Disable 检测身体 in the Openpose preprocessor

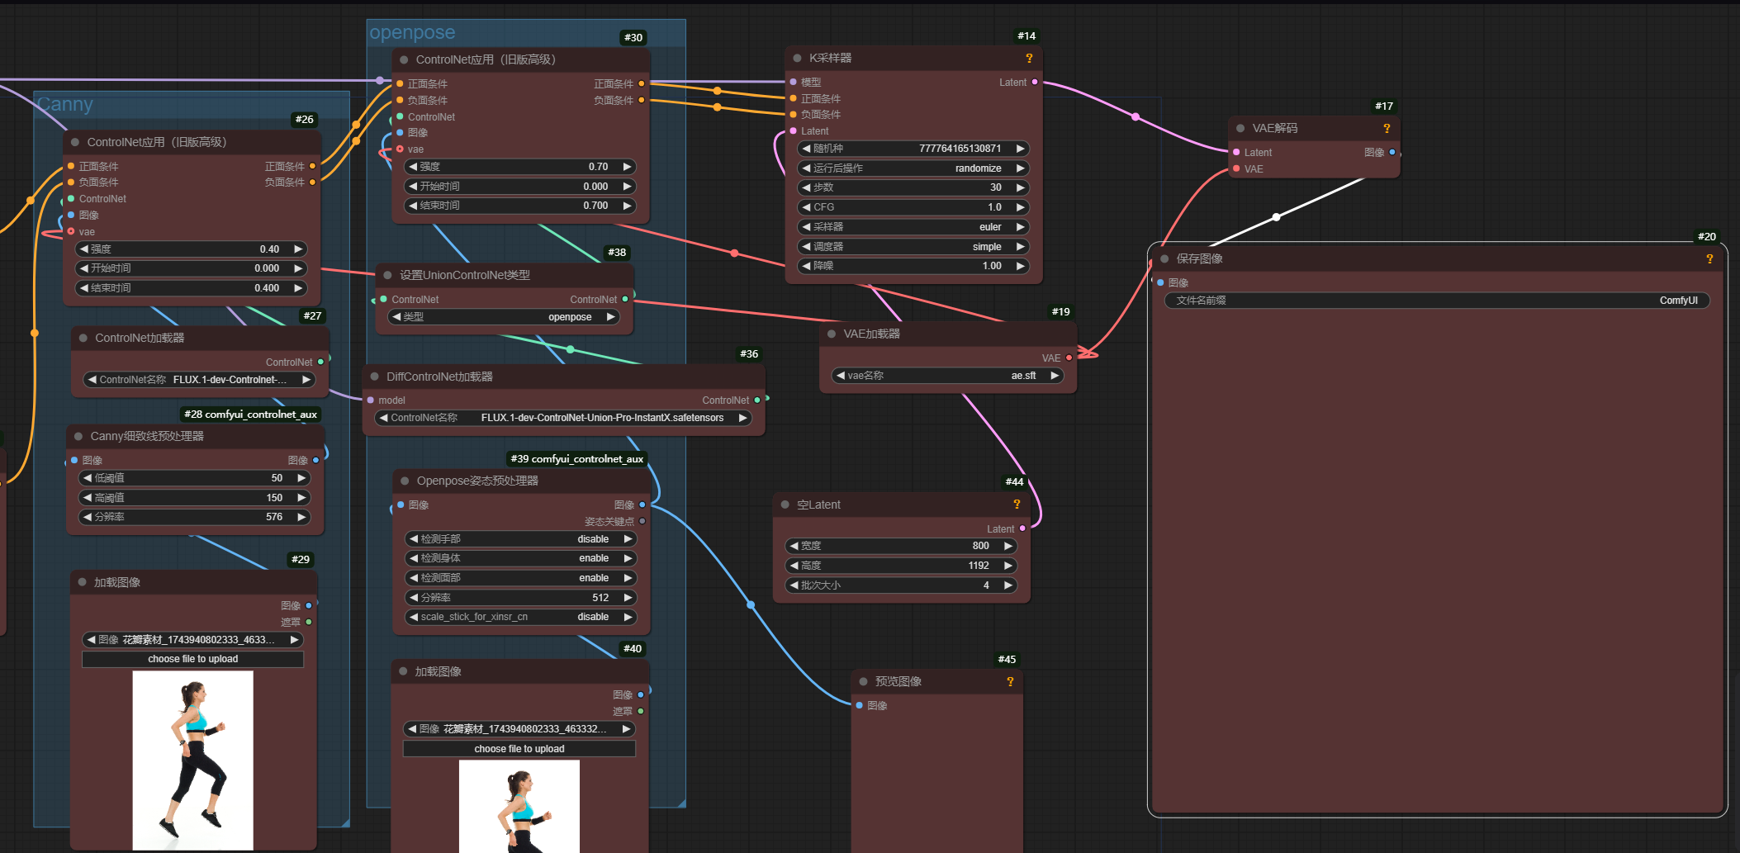pos(519,557)
